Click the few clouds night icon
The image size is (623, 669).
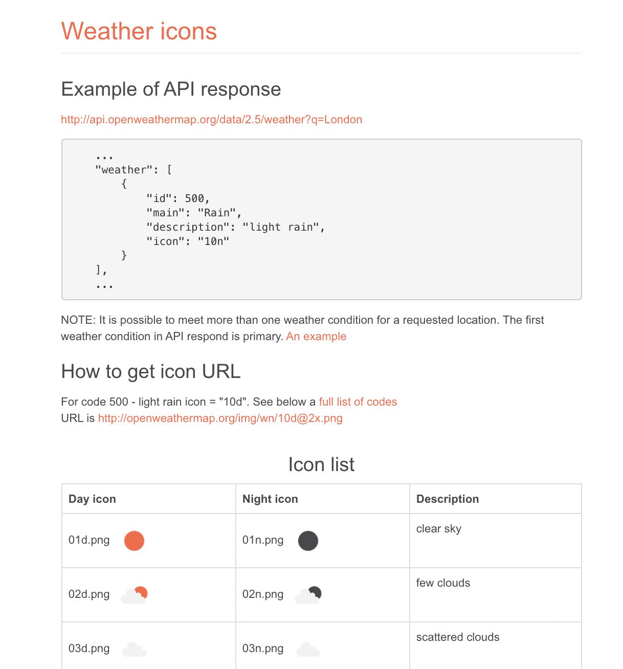[308, 595]
